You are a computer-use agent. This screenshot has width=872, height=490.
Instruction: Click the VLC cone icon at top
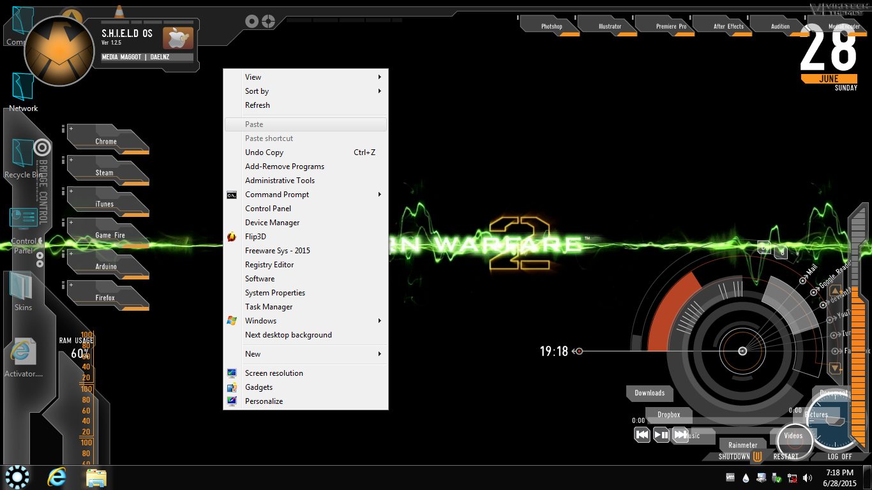pos(119,11)
